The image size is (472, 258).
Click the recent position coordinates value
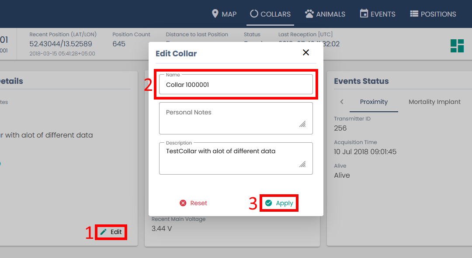(x=61, y=44)
